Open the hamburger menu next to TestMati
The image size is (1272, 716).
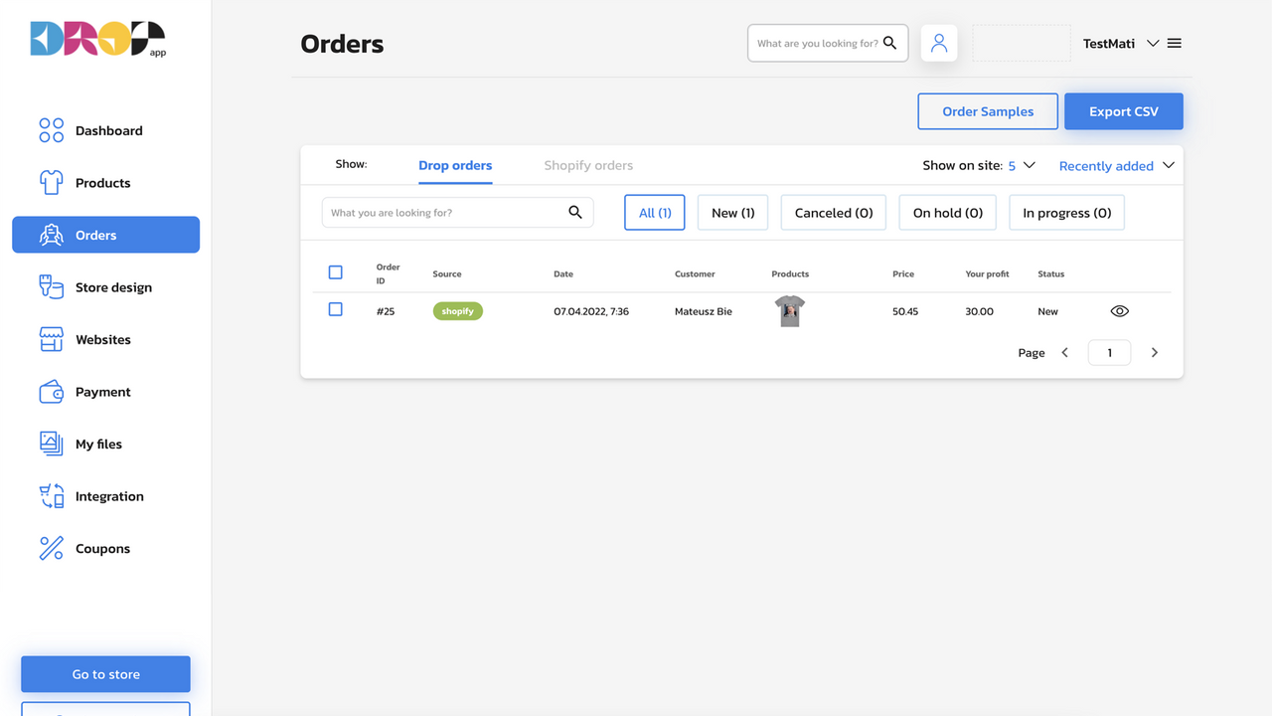pos(1174,43)
